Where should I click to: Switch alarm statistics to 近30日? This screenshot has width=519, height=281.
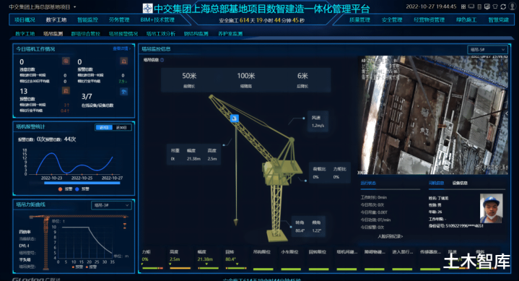tap(122, 128)
